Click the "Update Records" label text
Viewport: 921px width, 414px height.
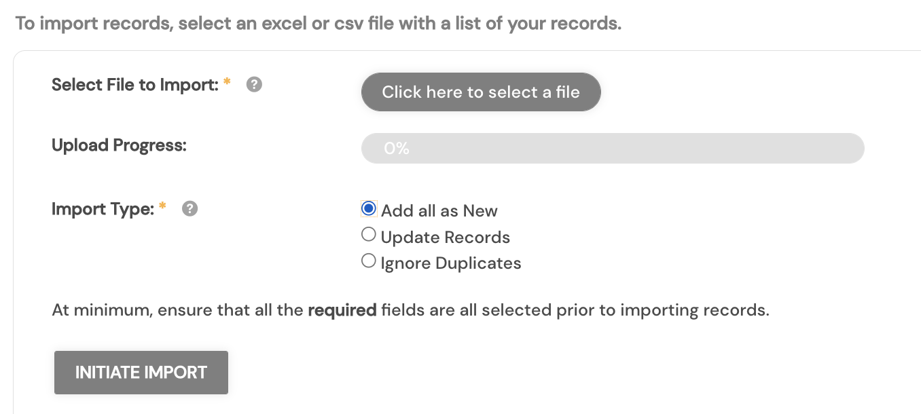coord(445,238)
